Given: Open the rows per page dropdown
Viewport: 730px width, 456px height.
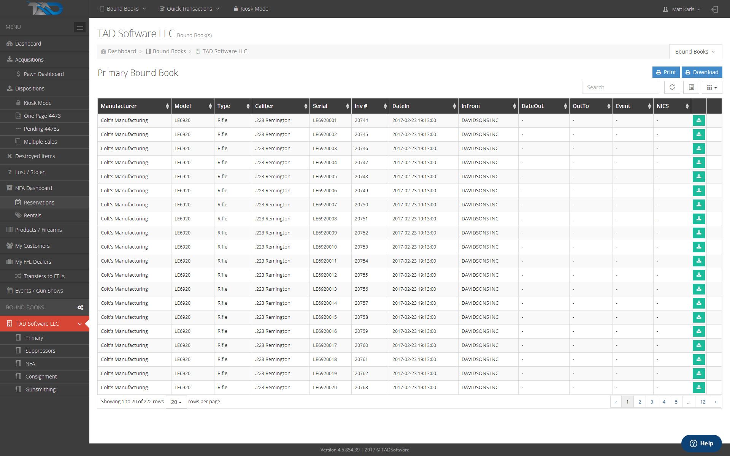Looking at the screenshot, I should tap(176, 402).
